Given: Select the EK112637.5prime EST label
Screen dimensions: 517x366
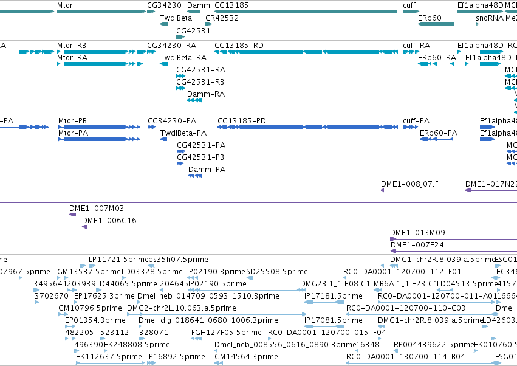Looking at the screenshot, I should click(109, 357).
